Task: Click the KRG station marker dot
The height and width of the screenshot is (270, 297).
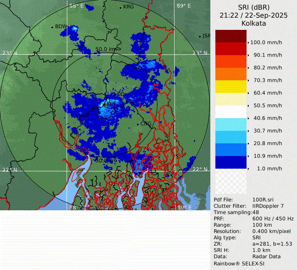Action: click(x=120, y=8)
